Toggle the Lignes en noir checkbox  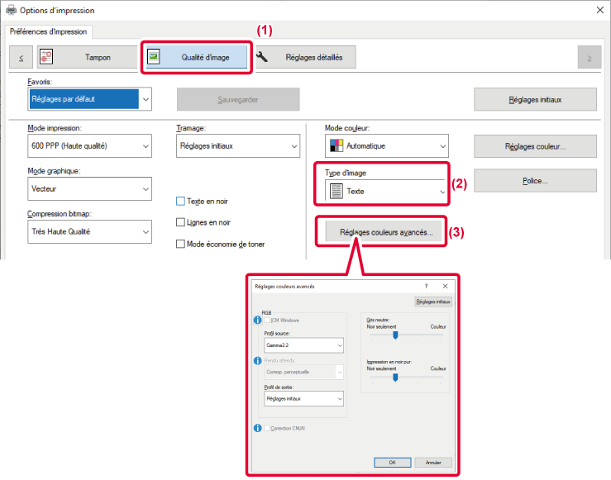pyautogui.click(x=180, y=222)
